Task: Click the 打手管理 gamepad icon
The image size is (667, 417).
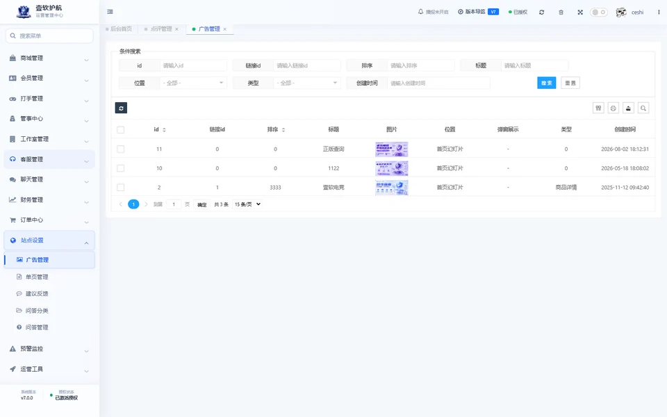Action: (13, 99)
